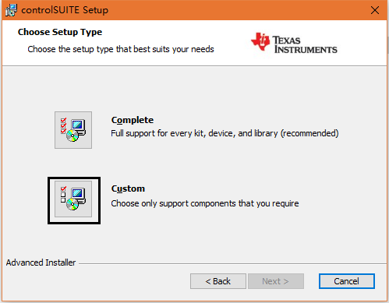This screenshot has width=389, height=303.
Task: Choose the Custom setup type icon button
Action: pos(74,200)
